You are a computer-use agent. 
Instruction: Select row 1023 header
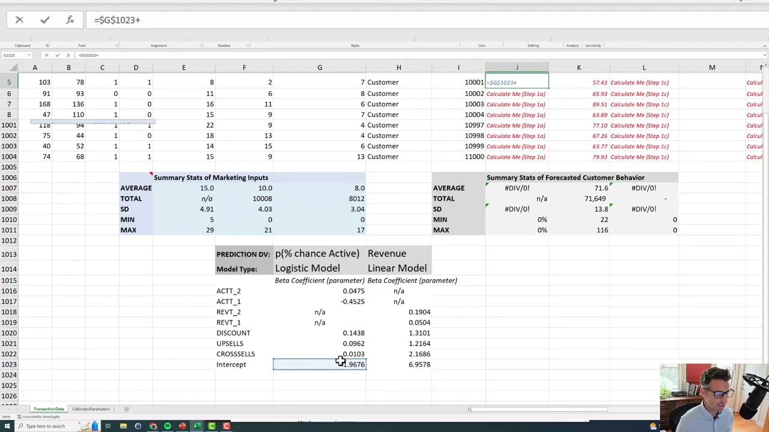tap(9, 364)
